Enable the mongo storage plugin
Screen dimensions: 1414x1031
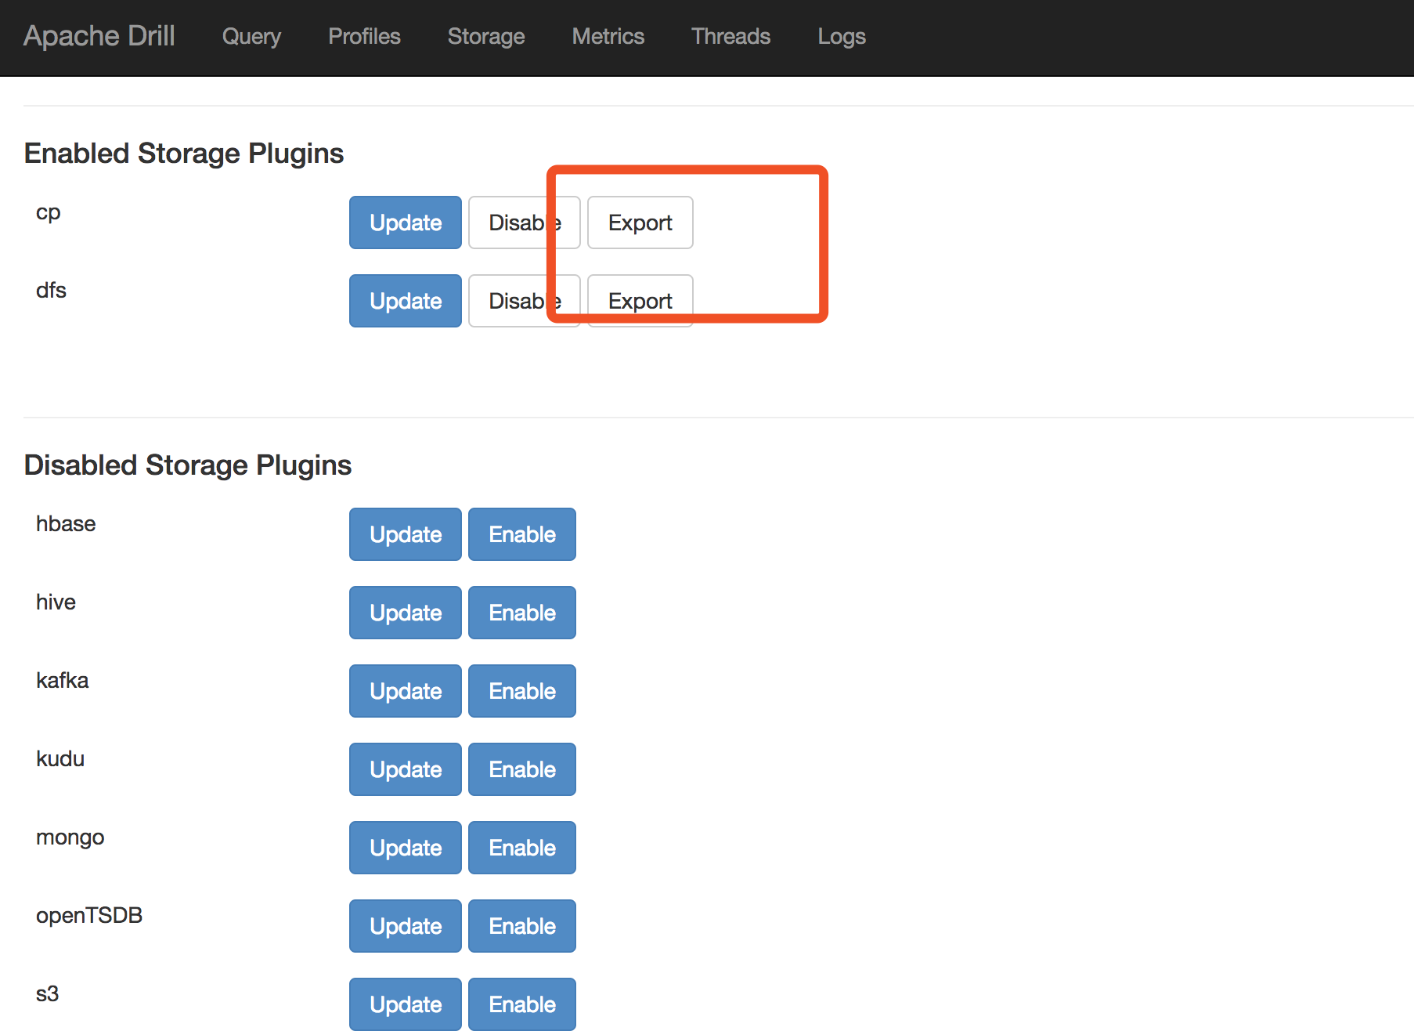click(522, 848)
